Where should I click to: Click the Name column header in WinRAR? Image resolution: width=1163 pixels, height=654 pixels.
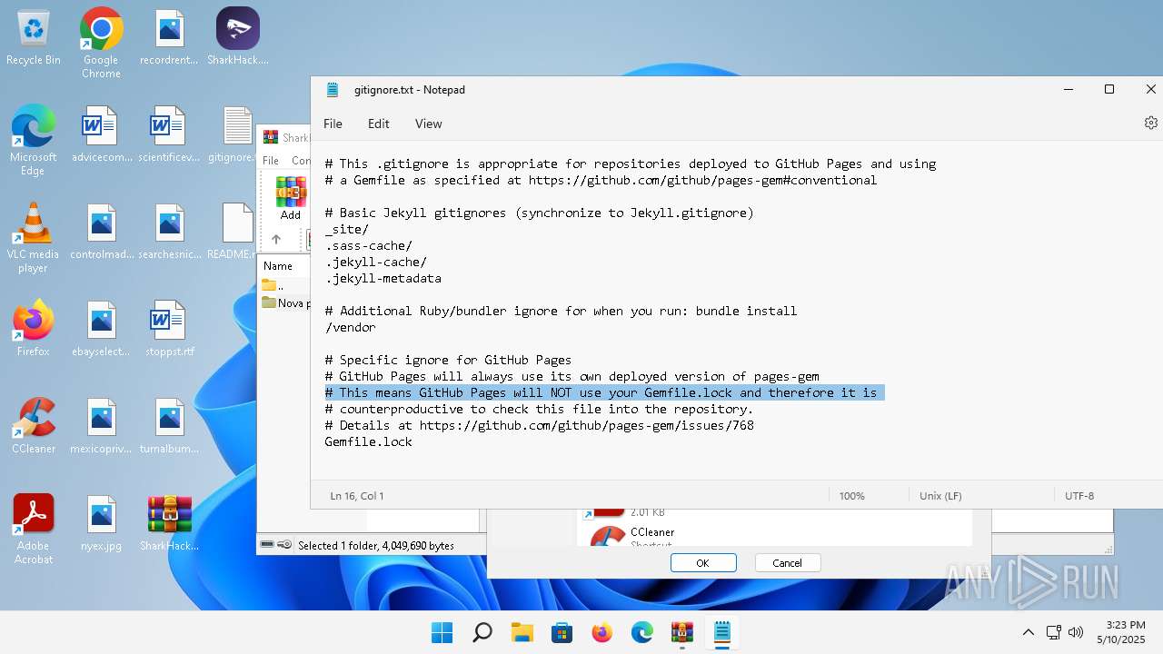278,266
